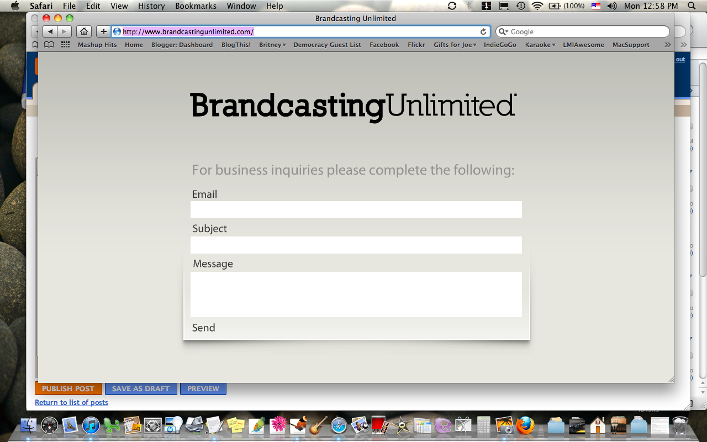Image resolution: width=707 pixels, height=442 pixels.
Task: Click Preview button in Blogger window
Action: click(x=203, y=388)
